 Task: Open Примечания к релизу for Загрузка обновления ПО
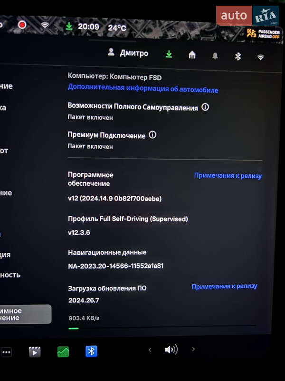coord(224,287)
